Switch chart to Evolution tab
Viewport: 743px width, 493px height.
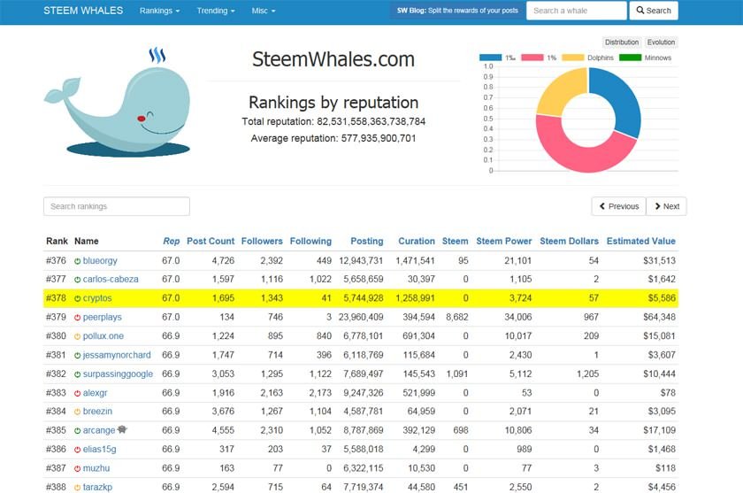tap(661, 42)
